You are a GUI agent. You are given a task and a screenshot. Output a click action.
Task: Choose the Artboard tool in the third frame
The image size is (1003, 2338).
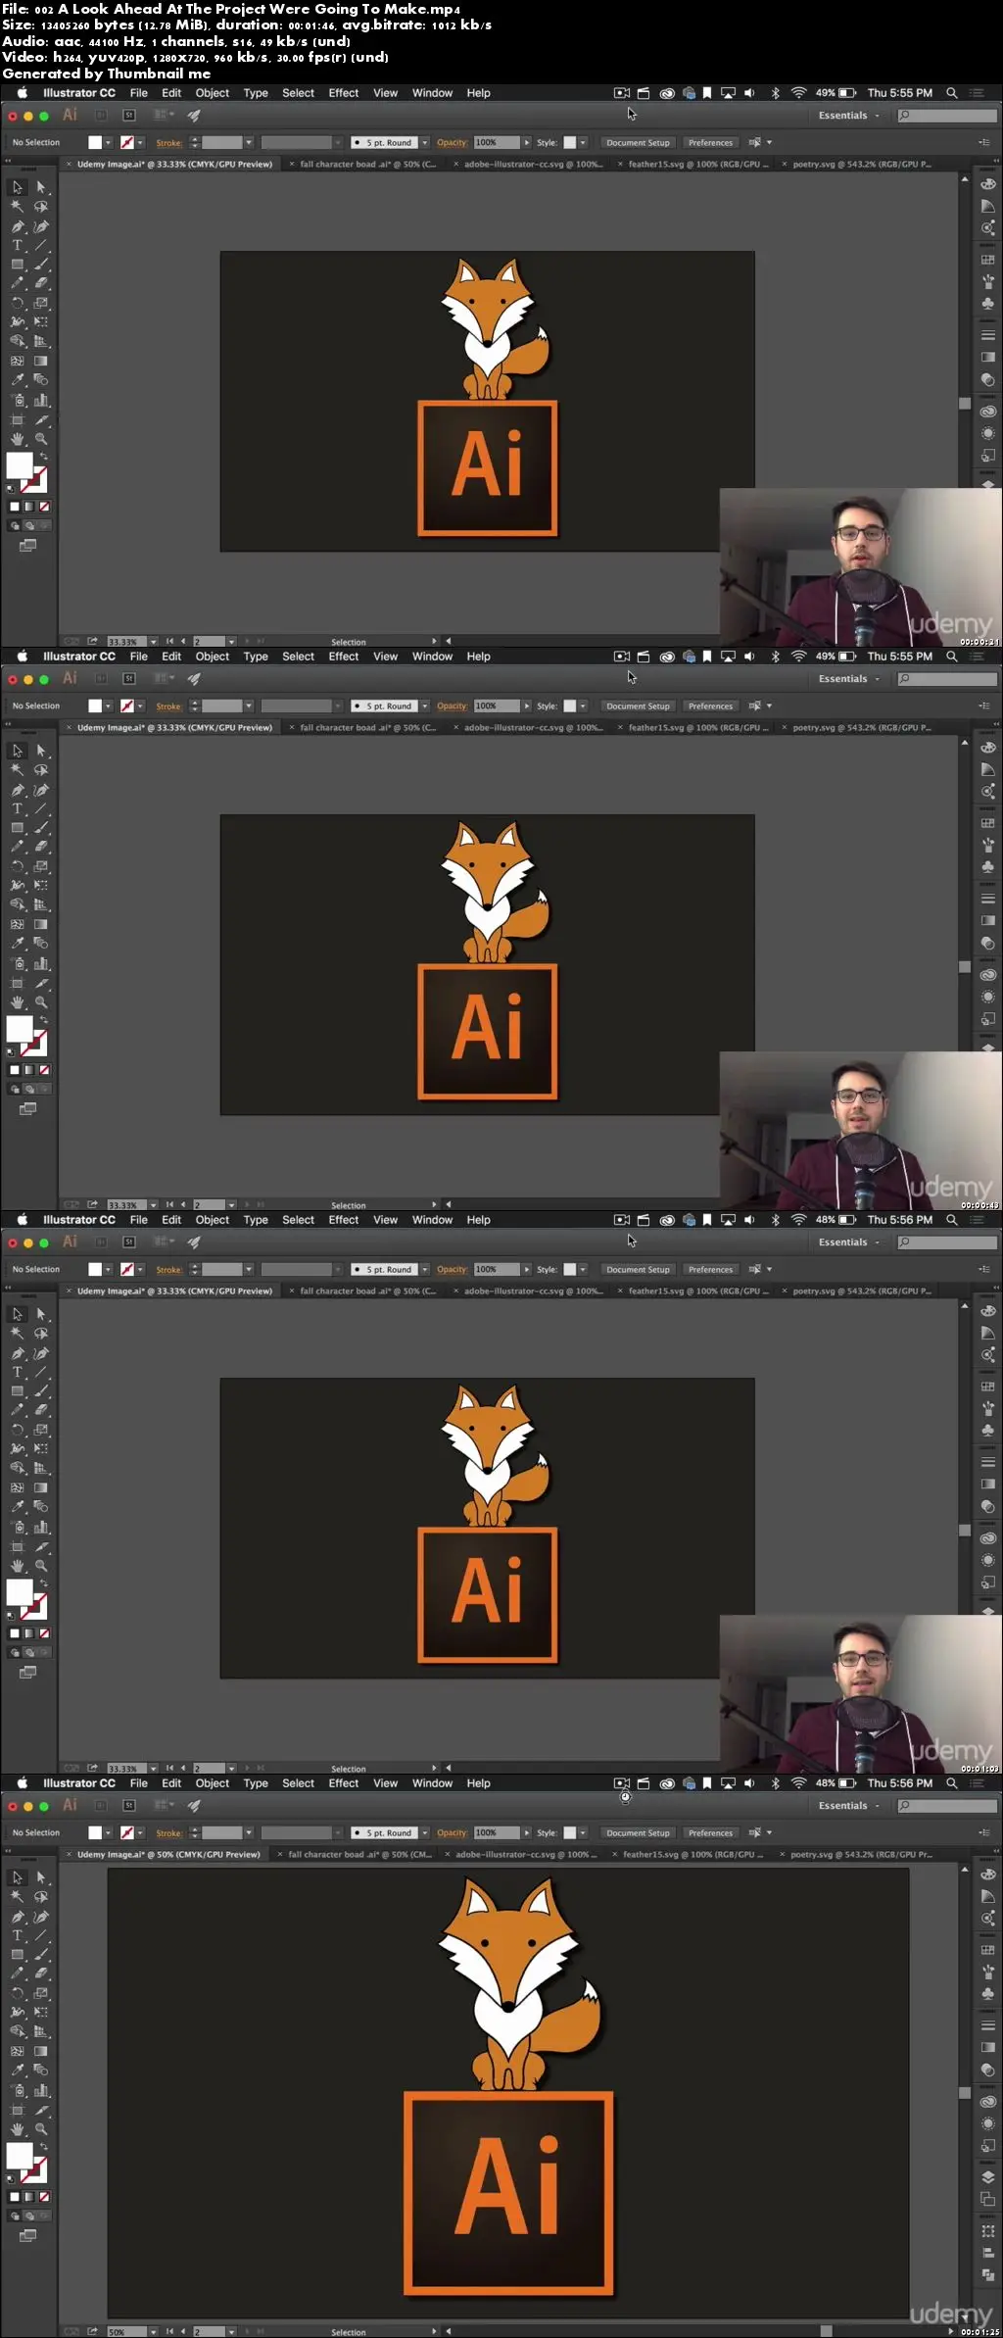(18, 1546)
